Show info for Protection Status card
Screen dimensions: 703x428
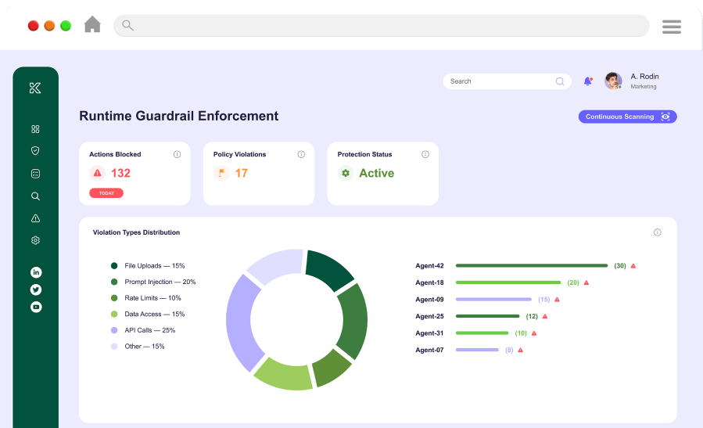[425, 155]
